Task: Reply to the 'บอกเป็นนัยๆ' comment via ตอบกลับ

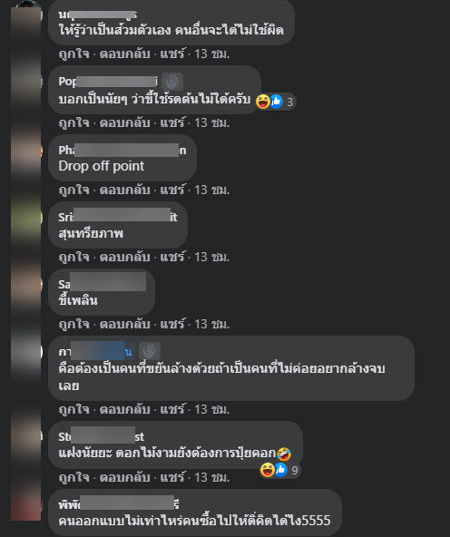Action: (x=124, y=123)
